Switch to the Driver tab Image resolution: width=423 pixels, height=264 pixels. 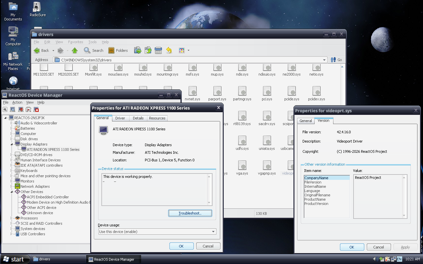click(120, 118)
